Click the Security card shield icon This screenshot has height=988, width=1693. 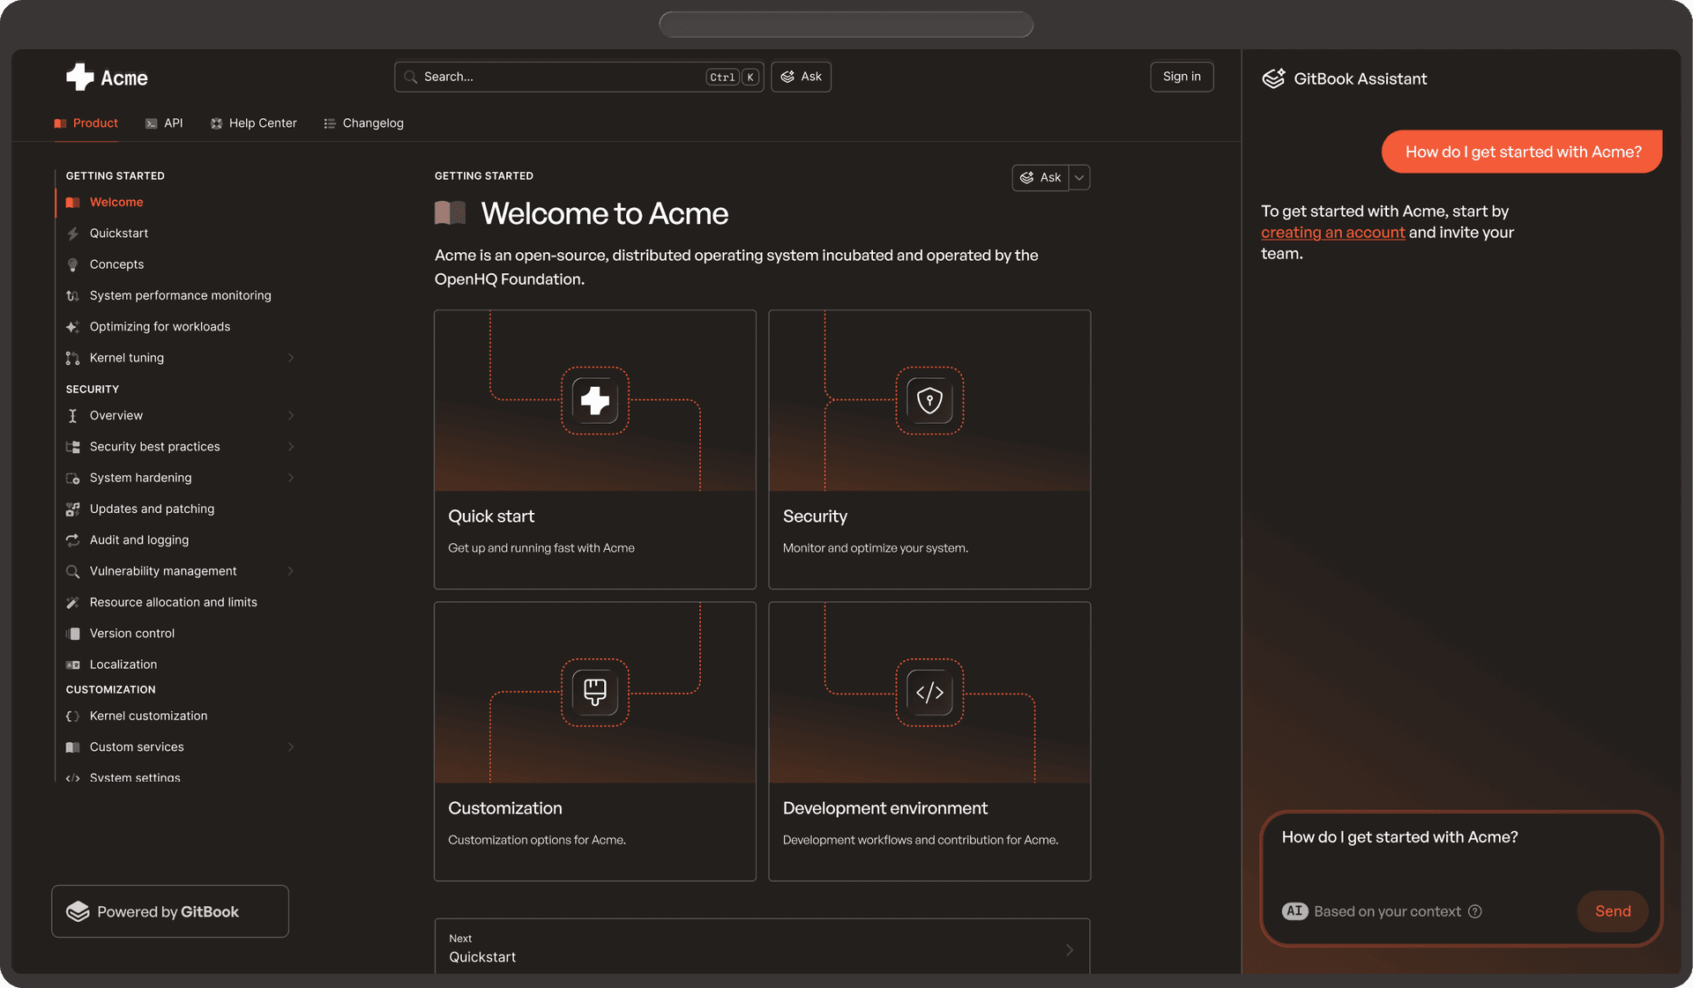point(929,401)
